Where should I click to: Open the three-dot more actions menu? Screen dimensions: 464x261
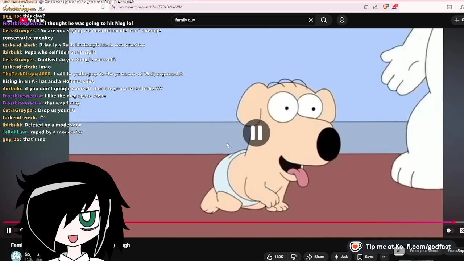click(x=385, y=257)
